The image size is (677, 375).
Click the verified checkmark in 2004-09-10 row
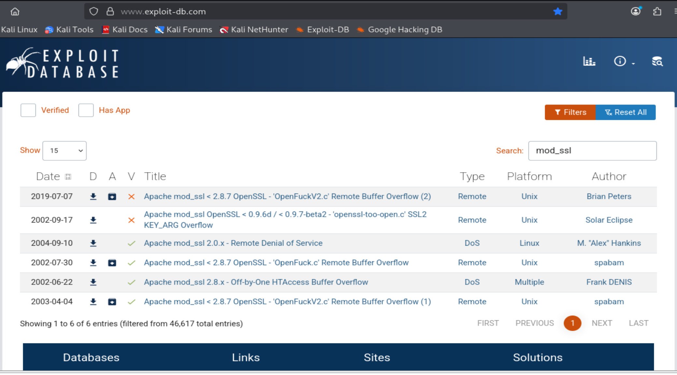coord(131,243)
